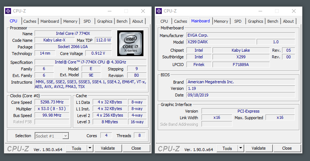Click Core Speed value 5298.73 MHz
The image size is (310, 161).
pos(52,102)
